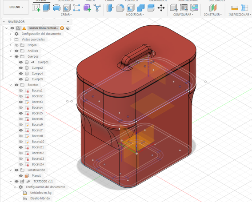
Task: Open the Change Parameters table icon
Action: 184,8
